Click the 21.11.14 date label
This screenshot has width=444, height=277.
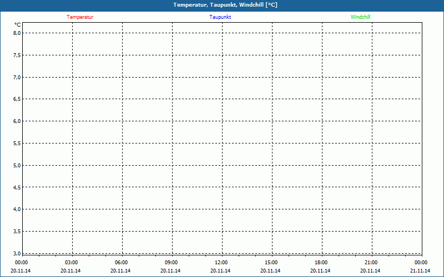coord(420,271)
